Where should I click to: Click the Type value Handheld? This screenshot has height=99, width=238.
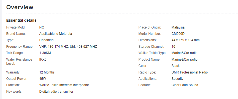(x=46, y=40)
